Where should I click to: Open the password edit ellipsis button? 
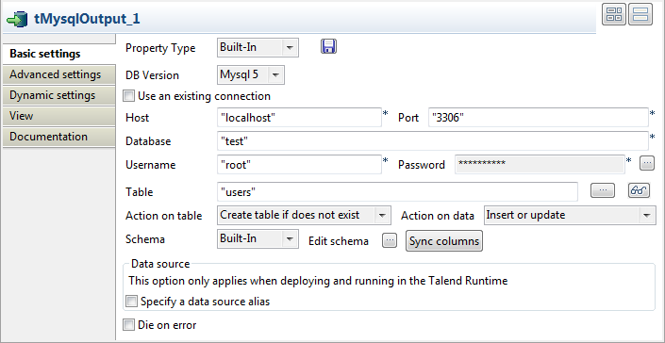point(647,163)
